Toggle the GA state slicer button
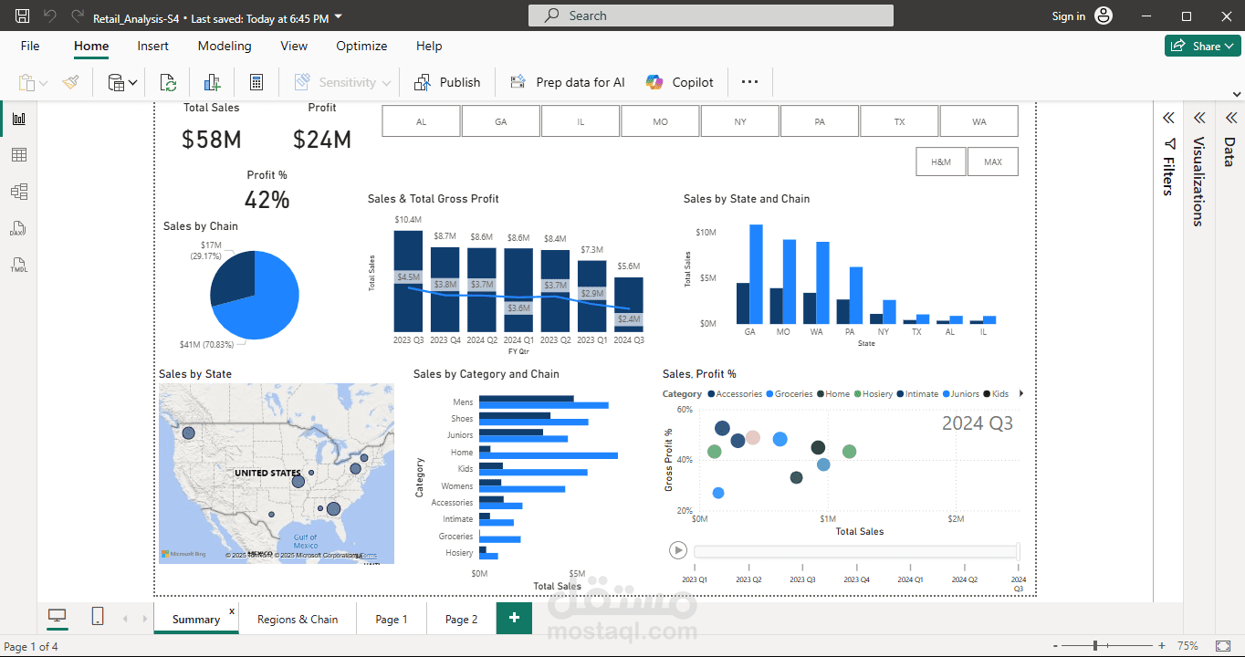Image resolution: width=1245 pixels, height=657 pixels. [x=500, y=121]
